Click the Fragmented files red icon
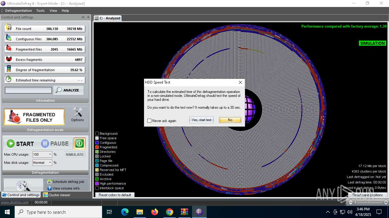The image size is (389, 218). pos(9,49)
